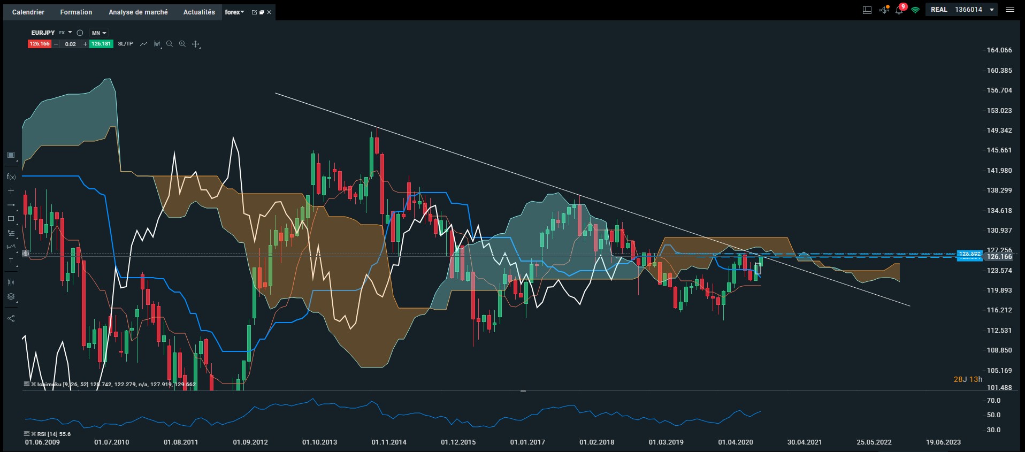Click the Ichimoku indicator label
Screen dimensions: 1025x452
click(x=116, y=384)
